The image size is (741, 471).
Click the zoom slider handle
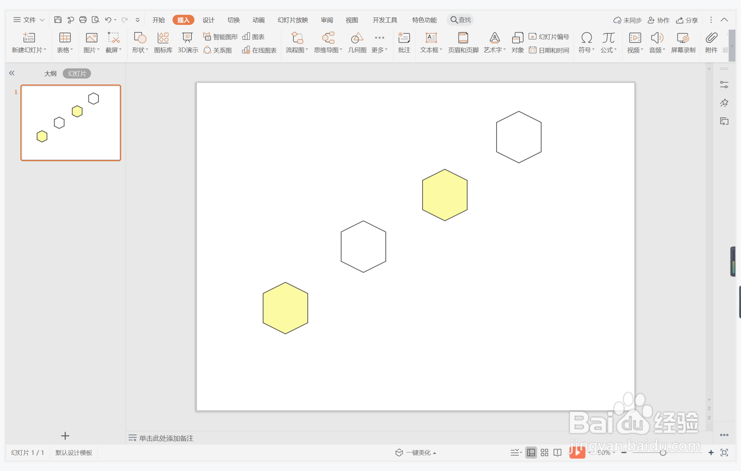click(x=663, y=452)
